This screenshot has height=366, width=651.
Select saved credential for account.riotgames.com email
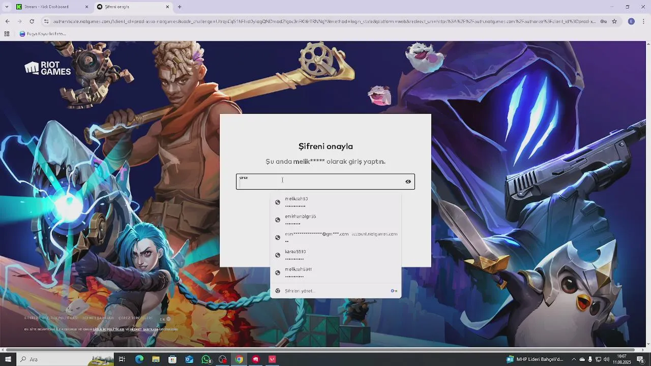click(x=336, y=237)
